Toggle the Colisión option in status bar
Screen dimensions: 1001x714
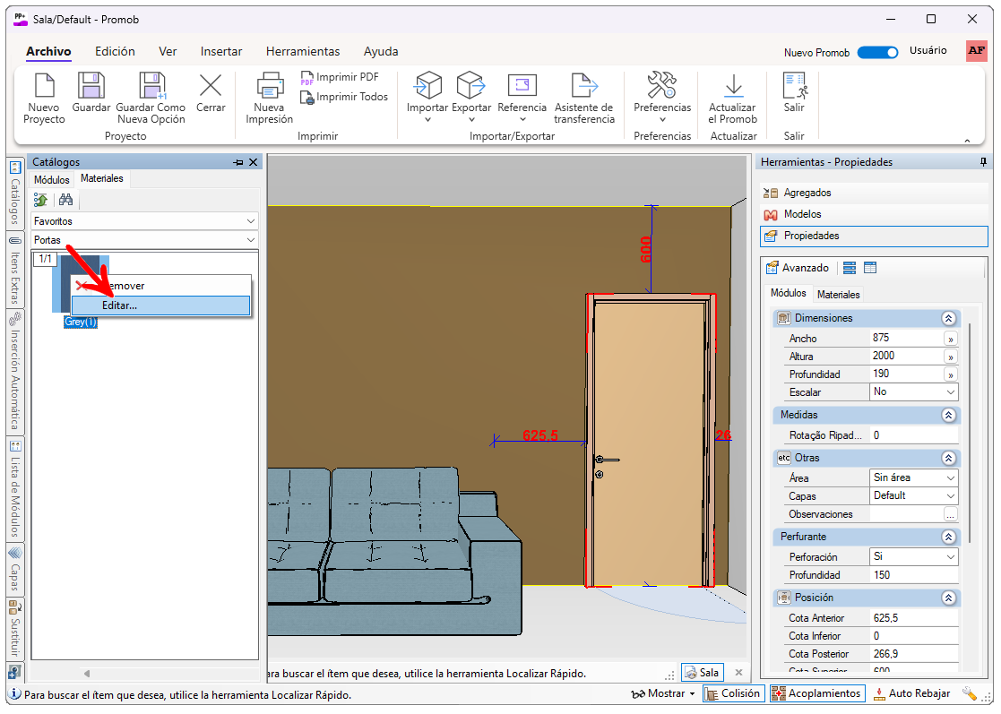(x=733, y=693)
